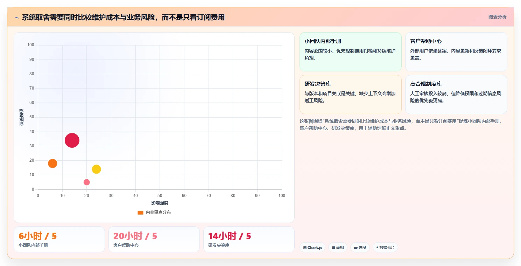Click the description text 与版本和项目关联是关键

[350, 97]
